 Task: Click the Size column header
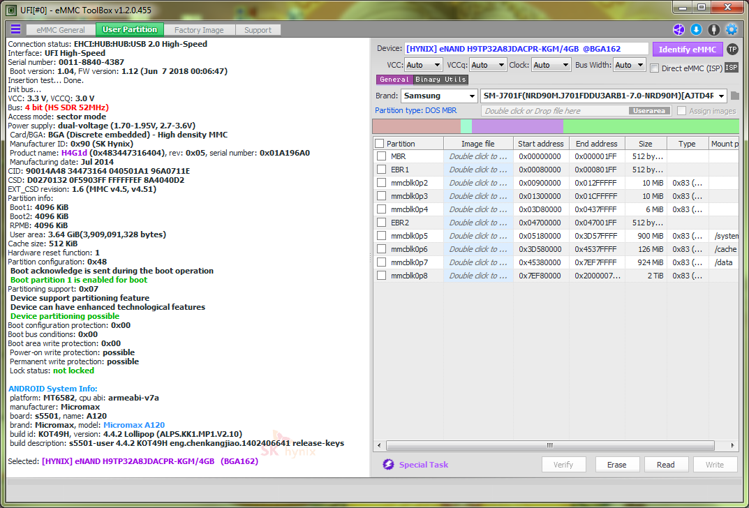646,144
